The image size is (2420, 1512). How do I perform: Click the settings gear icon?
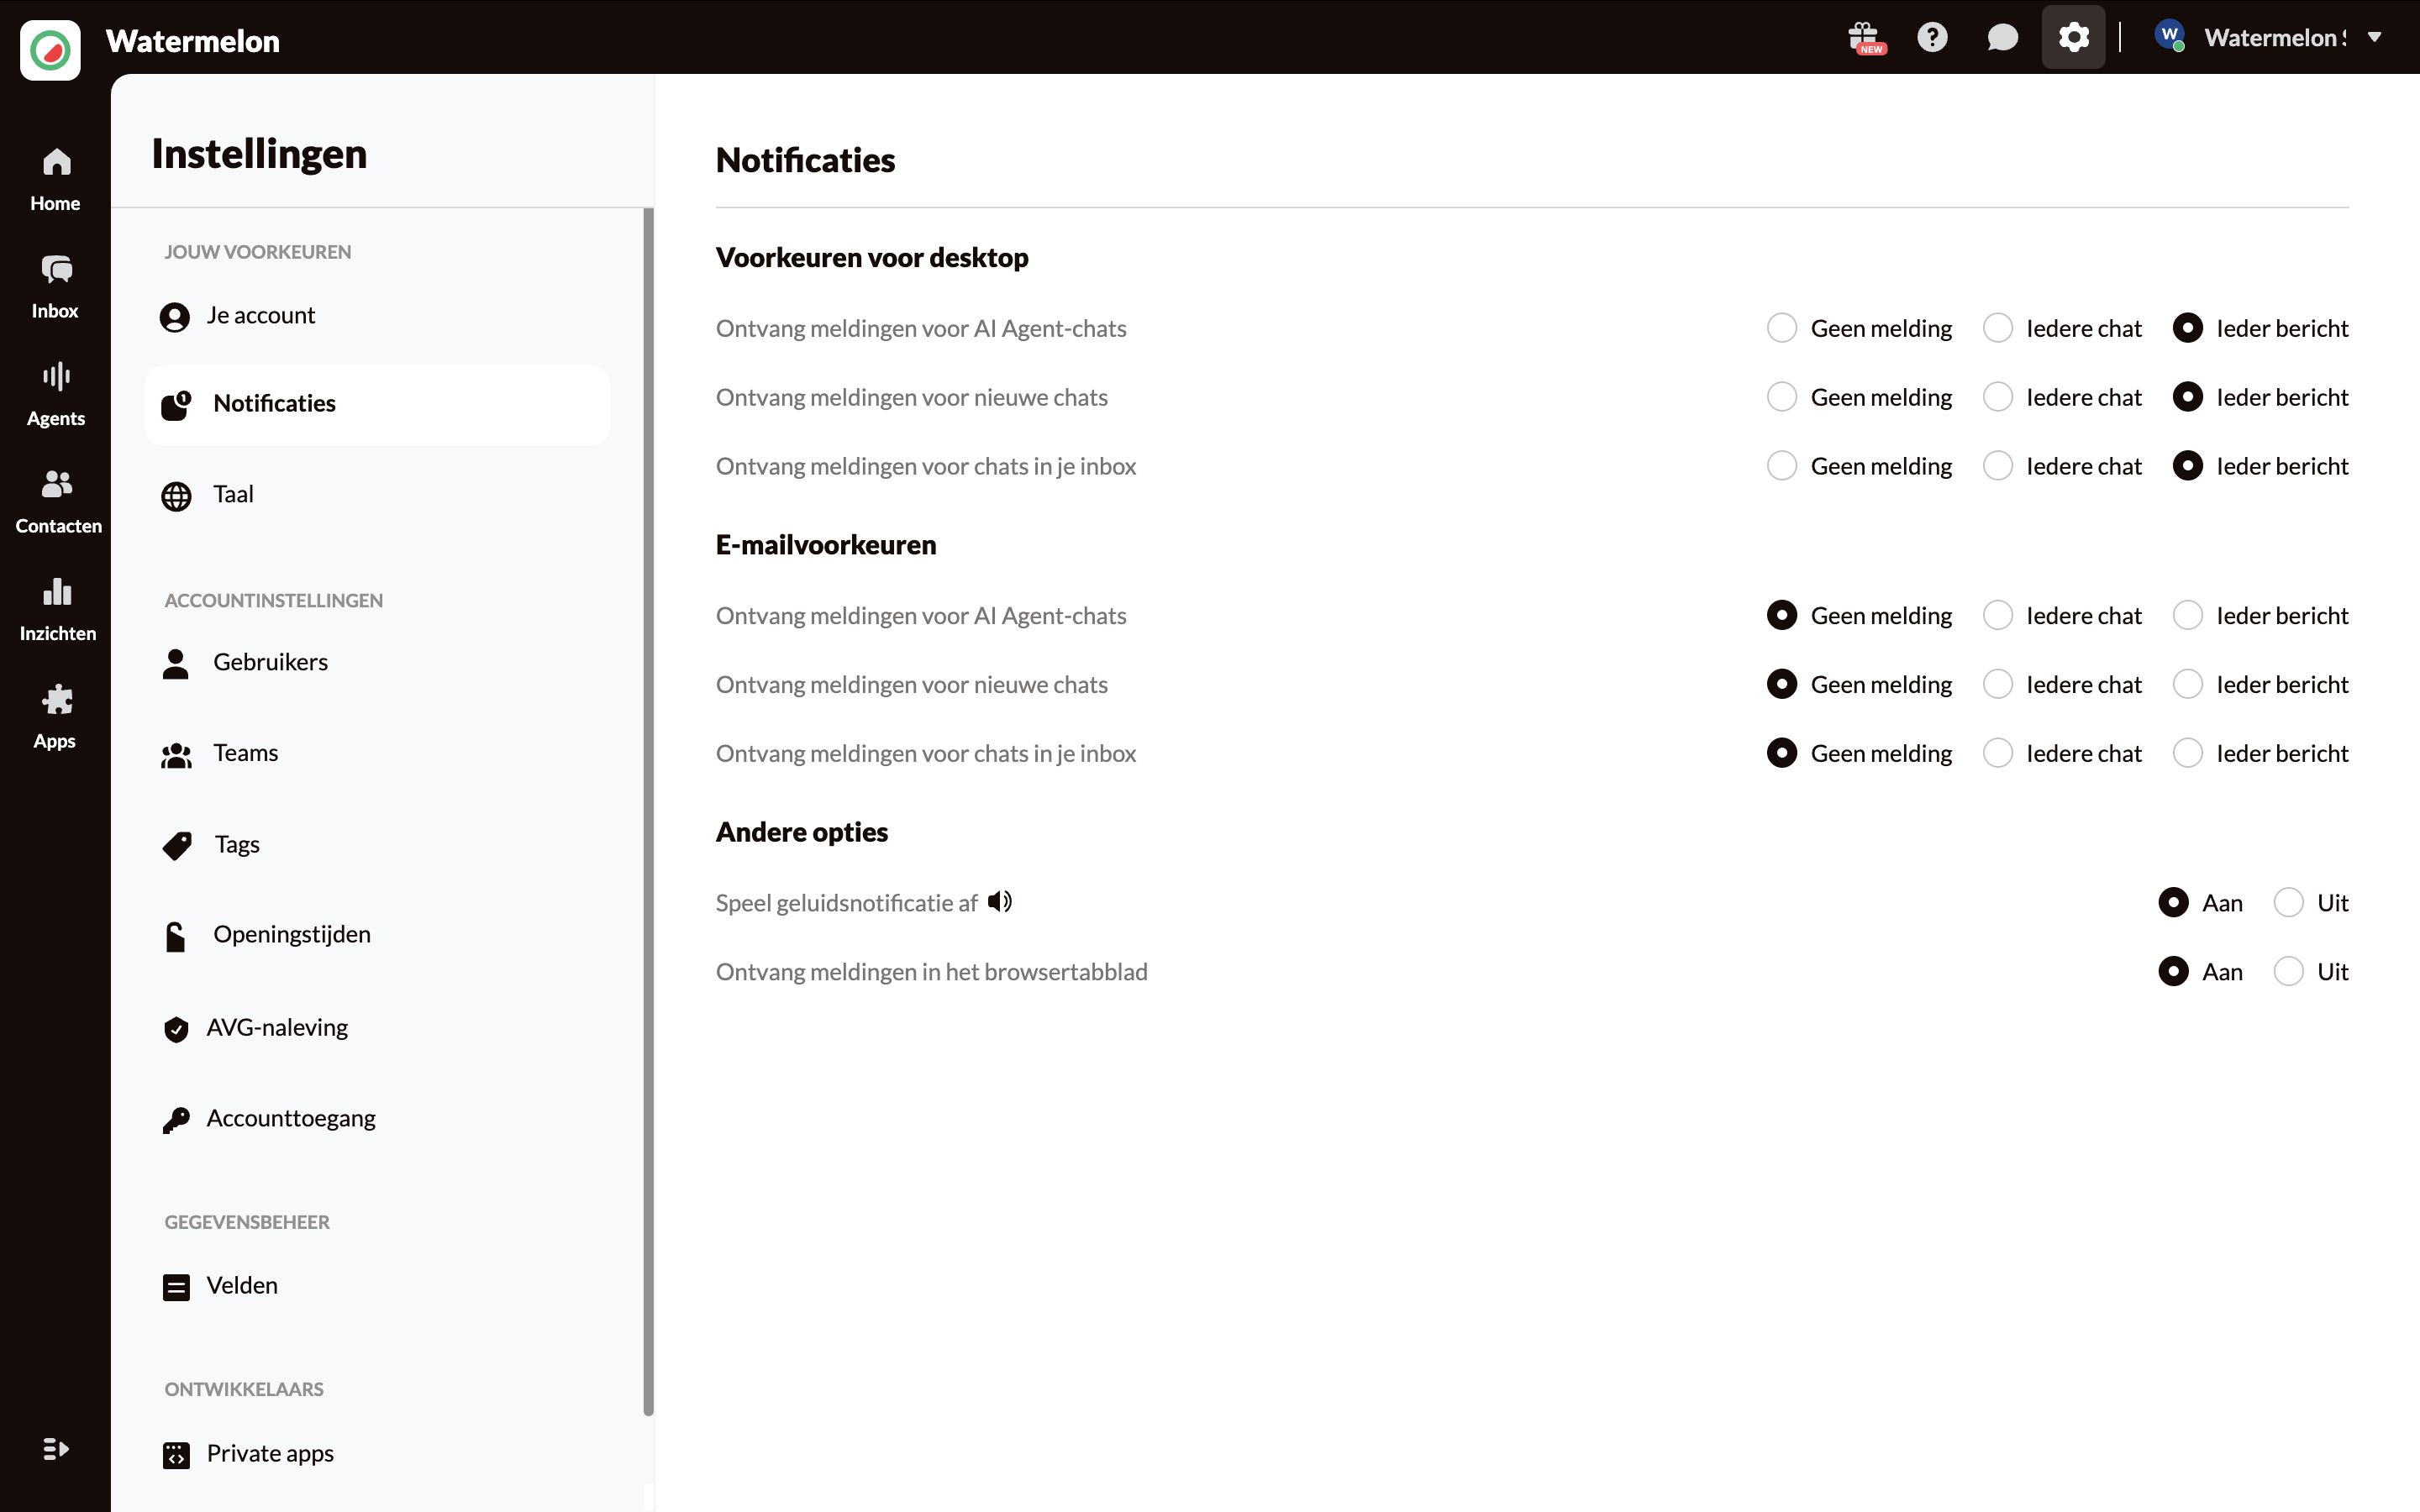(x=2073, y=38)
